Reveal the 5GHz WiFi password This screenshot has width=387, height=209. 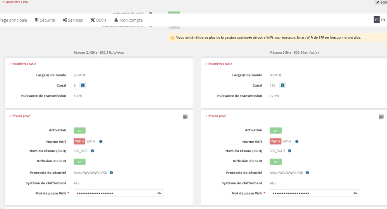pyautogui.click(x=355, y=193)
